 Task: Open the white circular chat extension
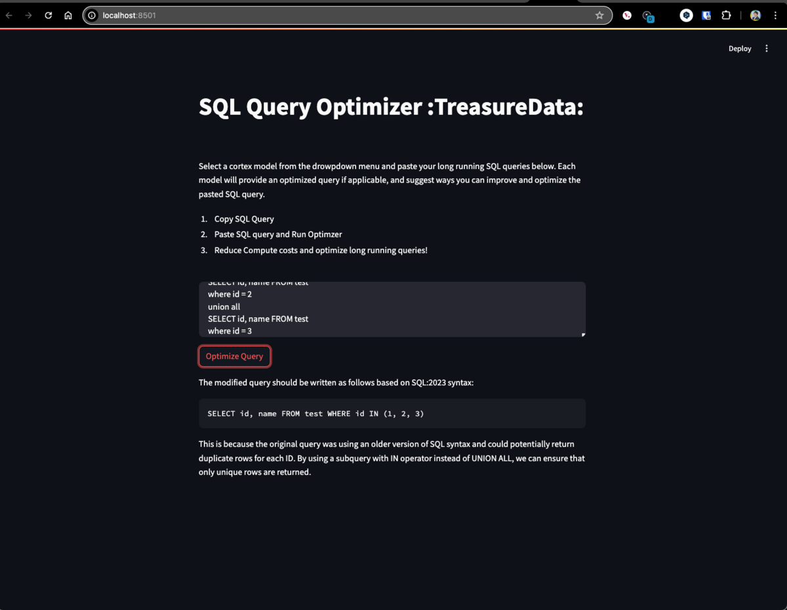(x=686, y=15)
